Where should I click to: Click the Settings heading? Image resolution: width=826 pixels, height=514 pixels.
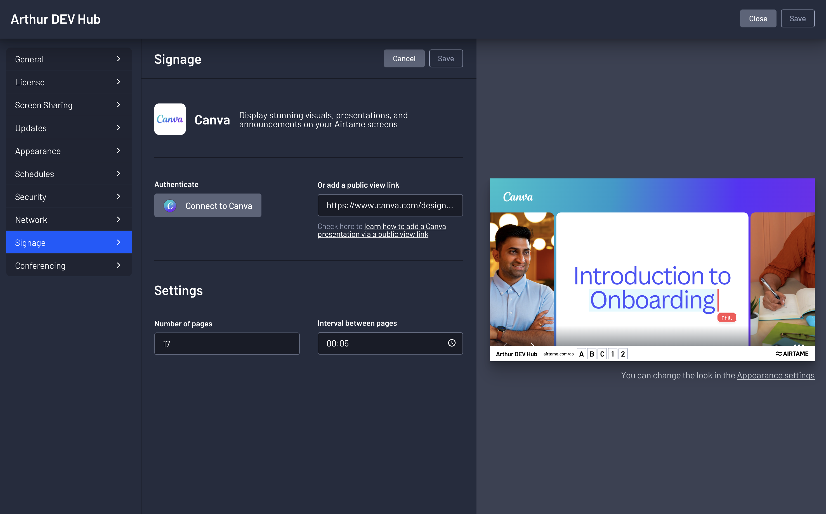tap(178, 291)
